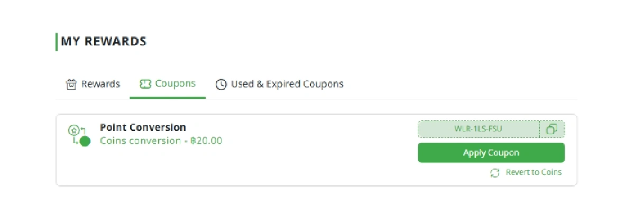635x224 pixels.
Task: Click the green underline below Coupons tab
Action: [168, 98]
